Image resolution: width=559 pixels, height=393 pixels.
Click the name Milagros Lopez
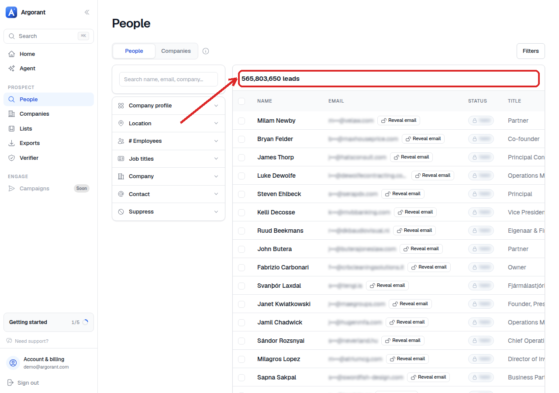[x=279, y=359]
